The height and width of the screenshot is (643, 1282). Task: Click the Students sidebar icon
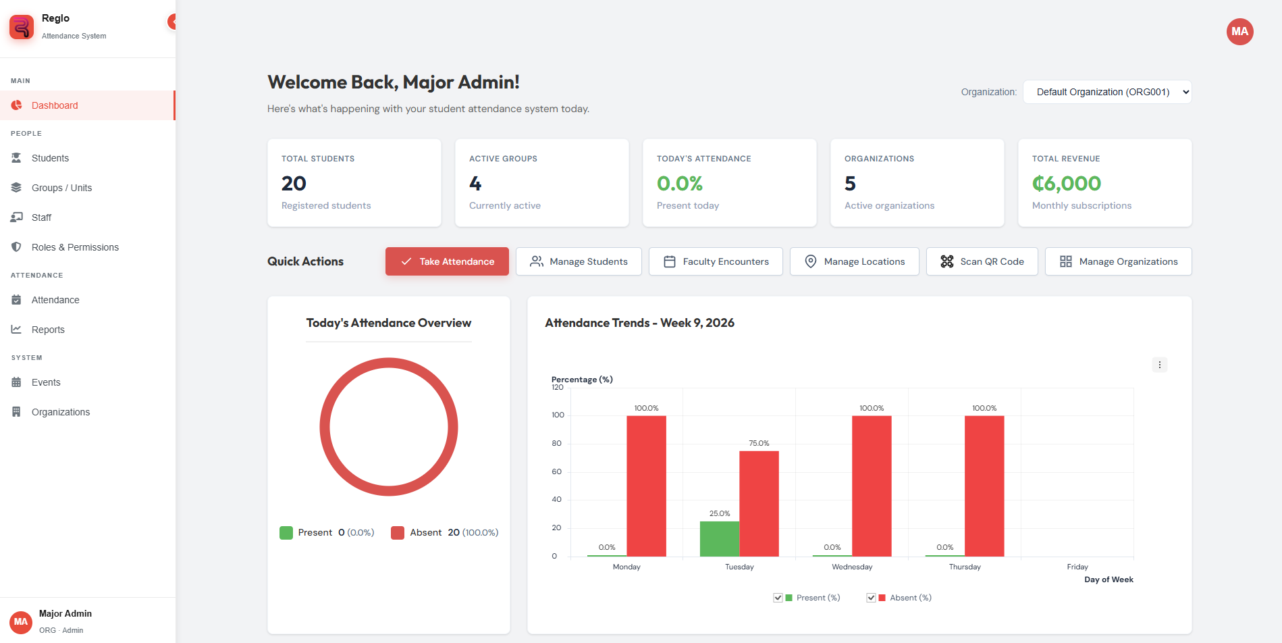point(16,158)
